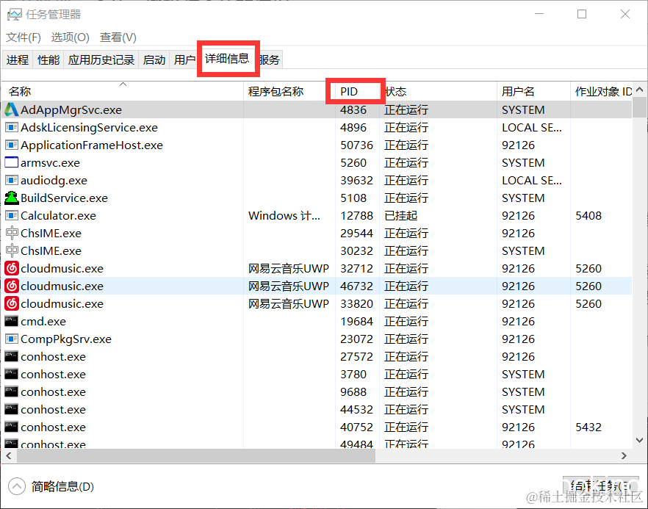Click LOCAL SE... user for audiodg.exe
This screenshot has height=509, width=648.
(x=532, y=180)
